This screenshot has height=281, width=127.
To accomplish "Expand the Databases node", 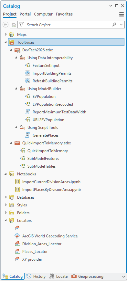I will [x=6, y=197].
